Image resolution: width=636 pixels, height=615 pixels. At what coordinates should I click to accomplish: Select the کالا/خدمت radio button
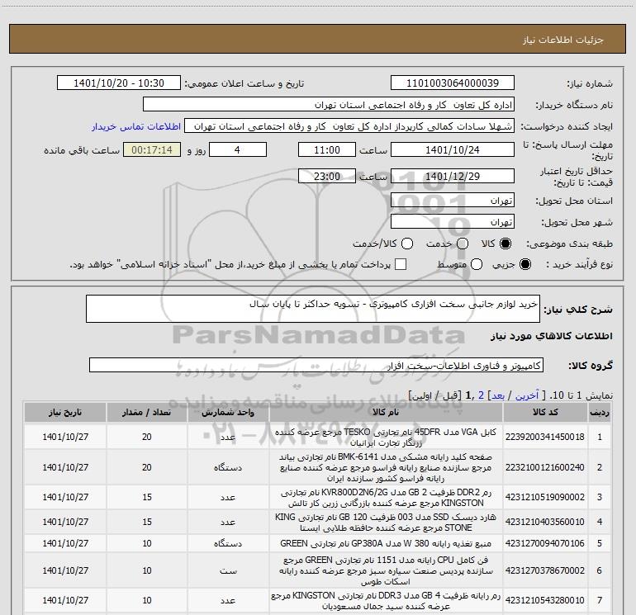407,244
